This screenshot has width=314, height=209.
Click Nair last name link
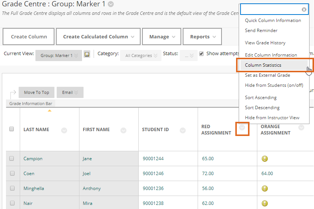coord(28,203)
